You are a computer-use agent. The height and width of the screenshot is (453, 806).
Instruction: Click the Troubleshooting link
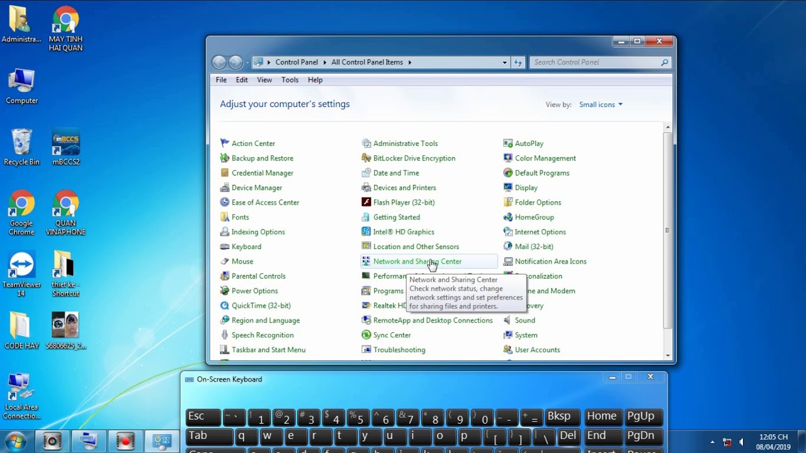pyautogui.click(x=399, y=350)
